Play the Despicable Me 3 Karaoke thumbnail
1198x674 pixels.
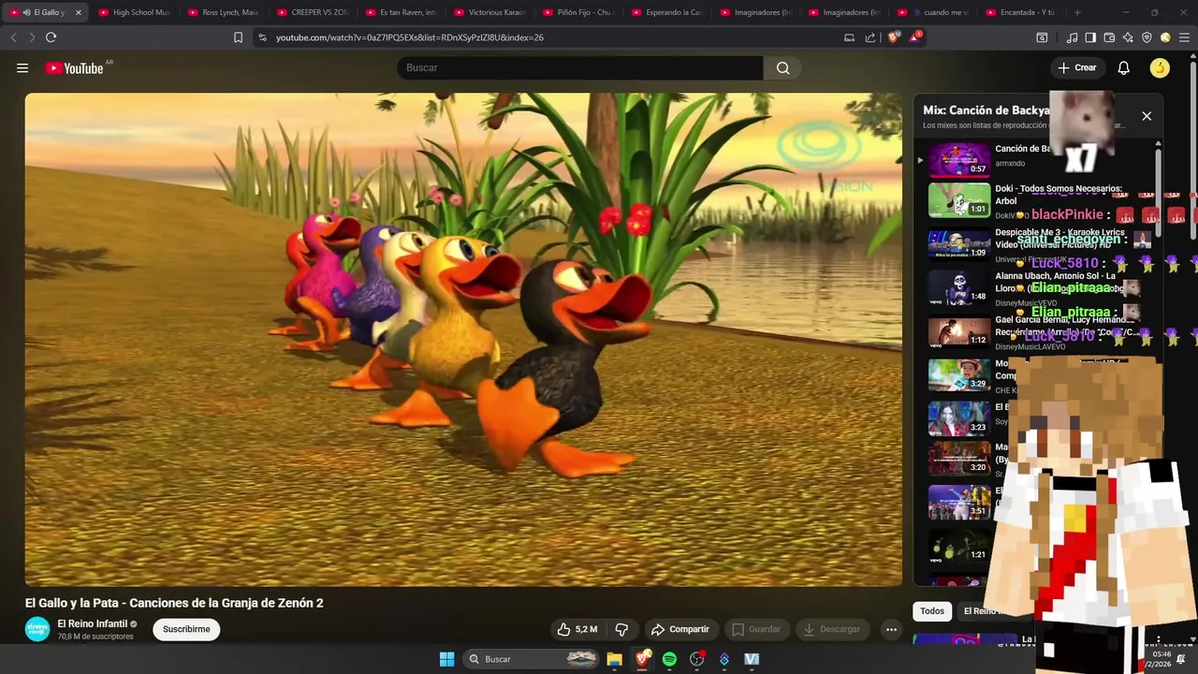pos(958,243)
